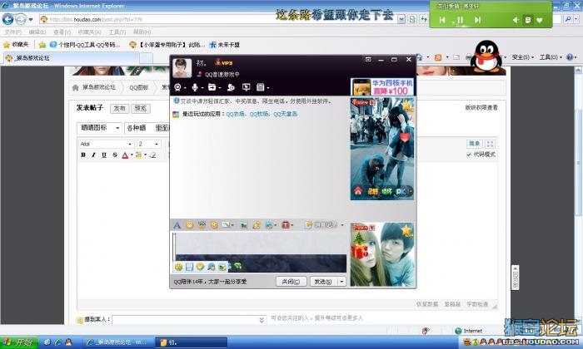Toggle strikethrough formatting in the post editor
Image resolution: width=583 pixels, height=349 pixels.
click(115, 155)
